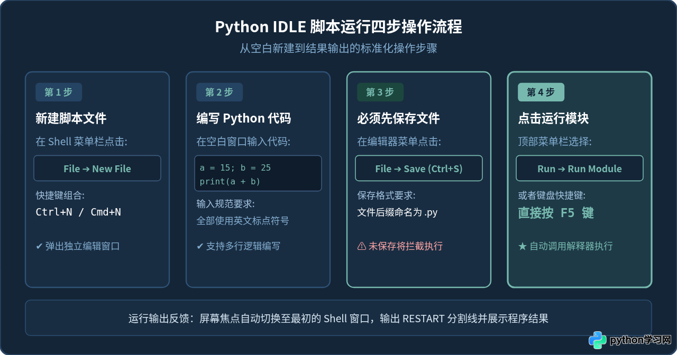
Task: Click the Run → Run Module box
Action: pyautogui.click(x=580, y=169)
